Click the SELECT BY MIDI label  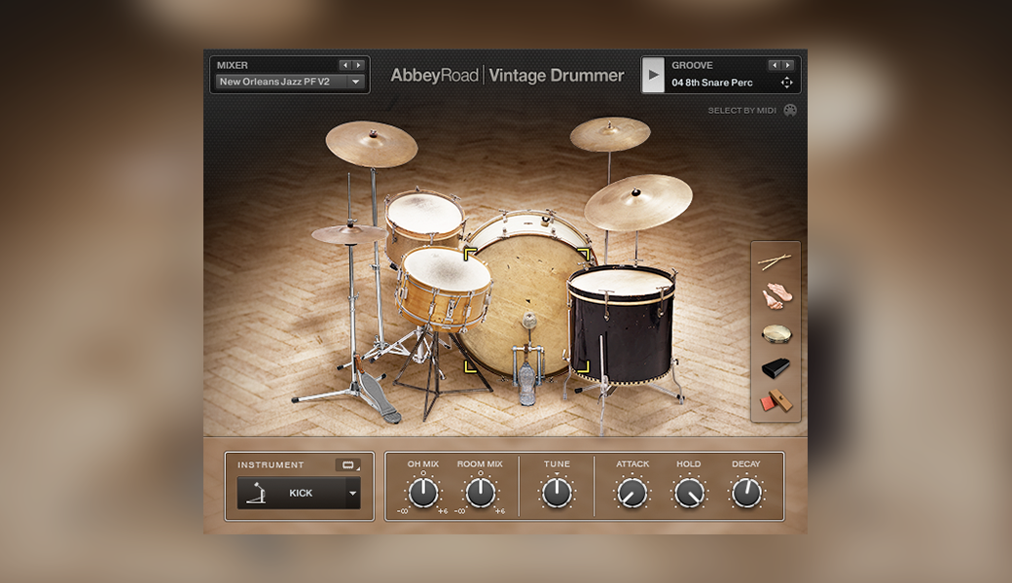click(741, 110)
